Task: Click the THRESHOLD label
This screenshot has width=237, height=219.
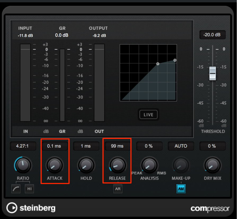Action: [x=213, y=131]
